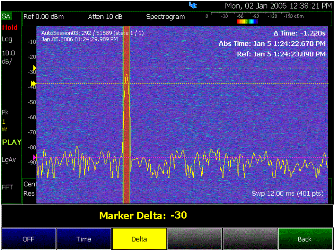Viewport: 334px width, 251px height.
Task: Click the Abs Time readout
Action: [272, 44]
